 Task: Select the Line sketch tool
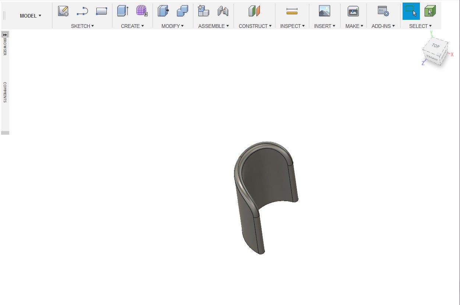point(82,11)
